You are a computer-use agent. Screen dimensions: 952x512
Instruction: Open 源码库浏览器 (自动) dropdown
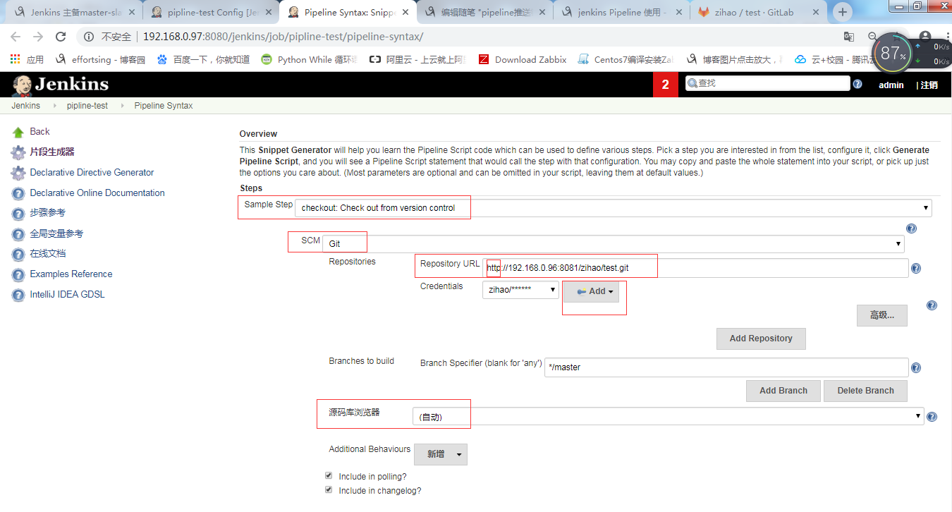coord(668,417)
